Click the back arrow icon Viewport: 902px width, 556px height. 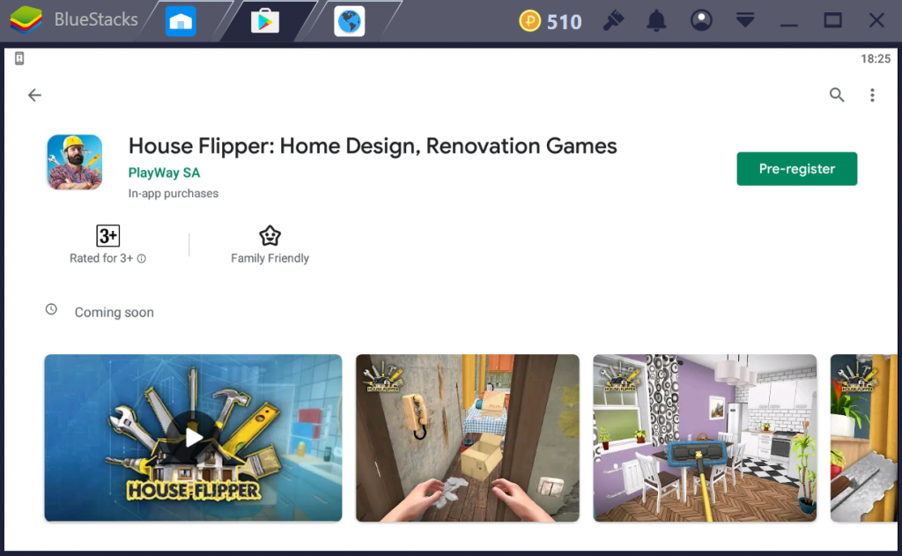[34, 95]
